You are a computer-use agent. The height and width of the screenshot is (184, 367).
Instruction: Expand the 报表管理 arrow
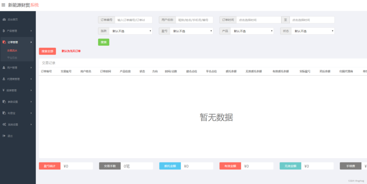click(31, 90)
